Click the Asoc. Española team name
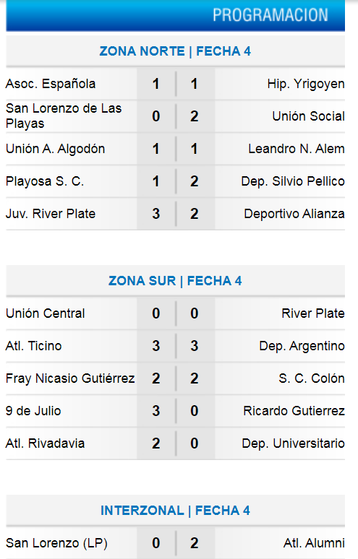The image size is (358, 559). click(51, 84)
